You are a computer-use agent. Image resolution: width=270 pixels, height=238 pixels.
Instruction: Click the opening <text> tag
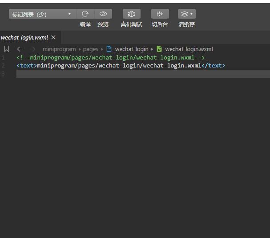(27, 65)
